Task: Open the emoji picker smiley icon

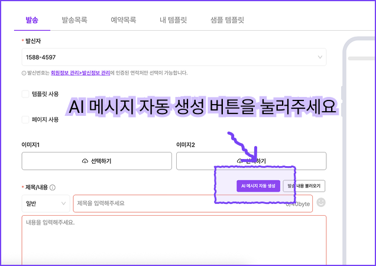Action: click(x=321, y=202)
